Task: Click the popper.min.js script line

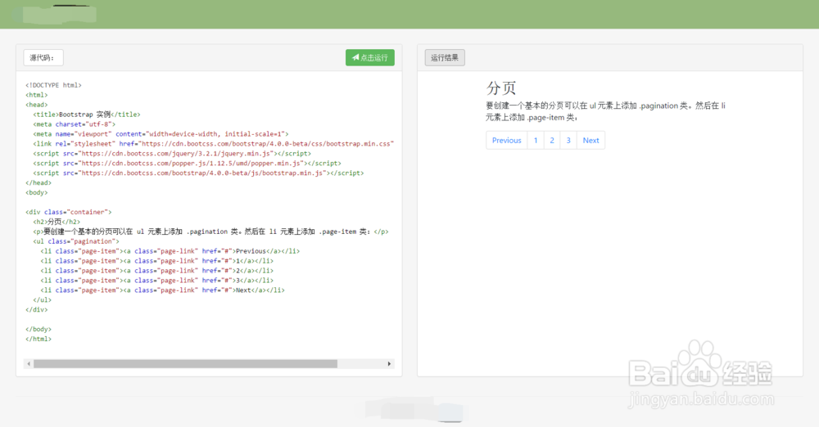Action: (187, 164)
